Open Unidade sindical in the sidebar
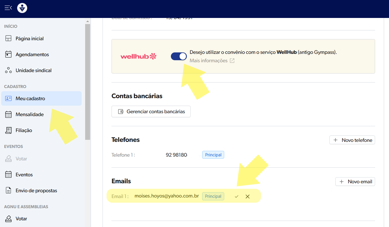389x227 pixels. (33, 70)
